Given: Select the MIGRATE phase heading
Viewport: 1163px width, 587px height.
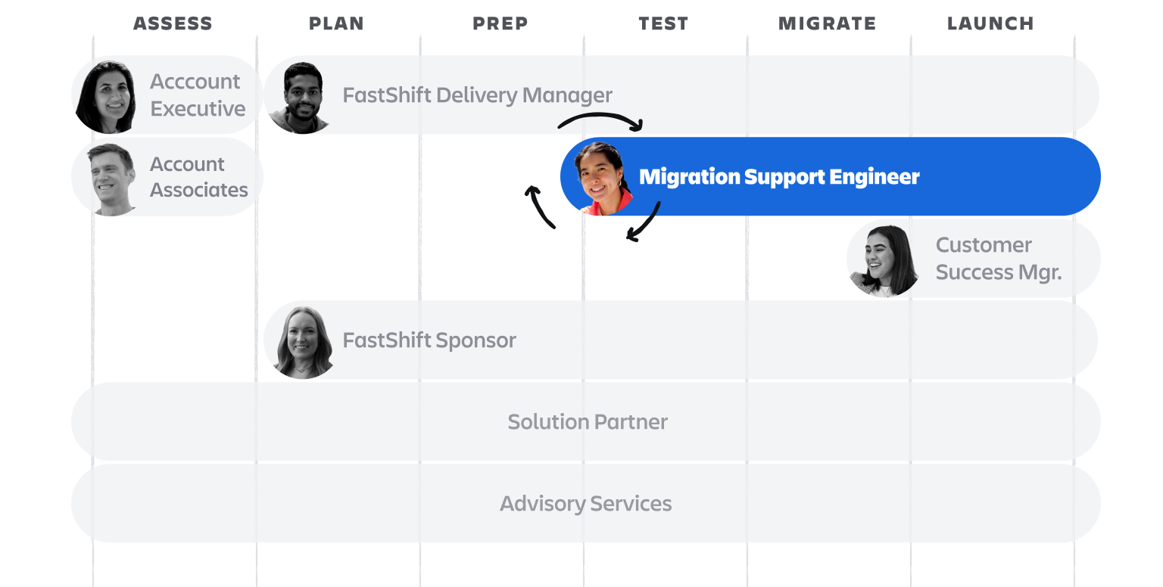Looking at the screenshot, I should pyautogui.click(x=827, y=23).
